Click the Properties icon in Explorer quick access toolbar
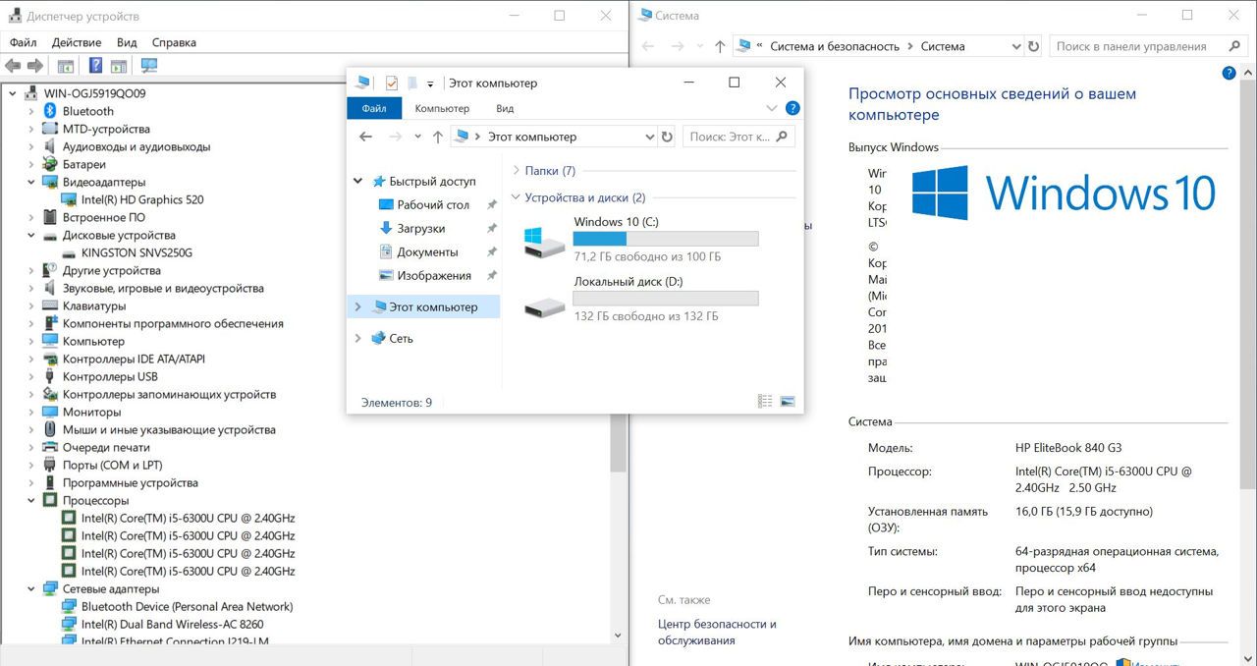This screenshot has width=1257, height=666. point(391,83)
